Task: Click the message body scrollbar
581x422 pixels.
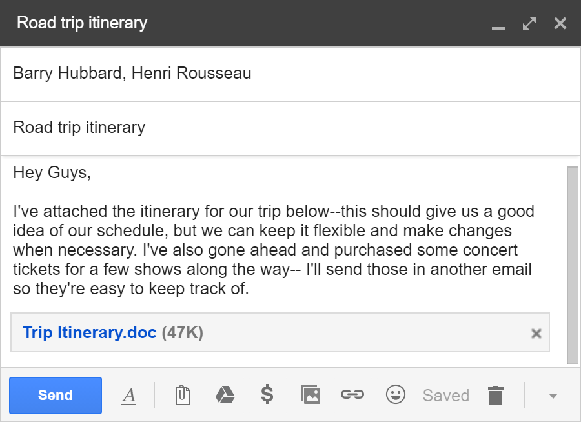Action: 573,265
